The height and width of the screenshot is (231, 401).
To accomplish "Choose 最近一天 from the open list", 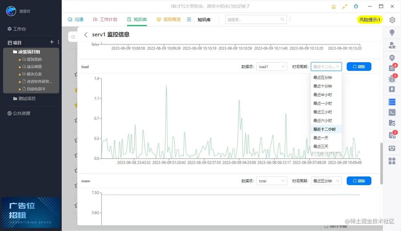I will pos(326,138).
